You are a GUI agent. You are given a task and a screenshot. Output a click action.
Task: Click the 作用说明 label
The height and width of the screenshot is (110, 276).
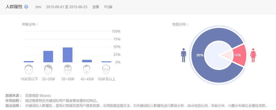14,101
